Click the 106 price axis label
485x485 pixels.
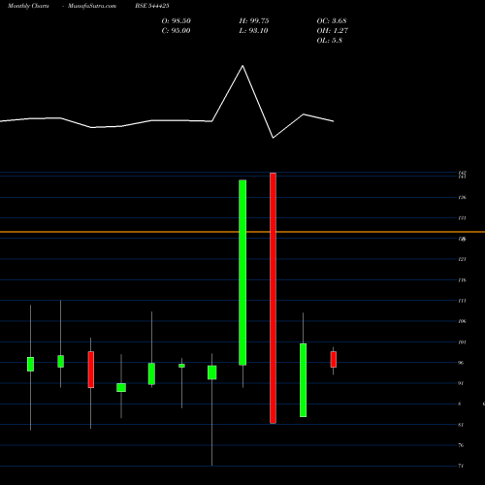click(463, 321)
